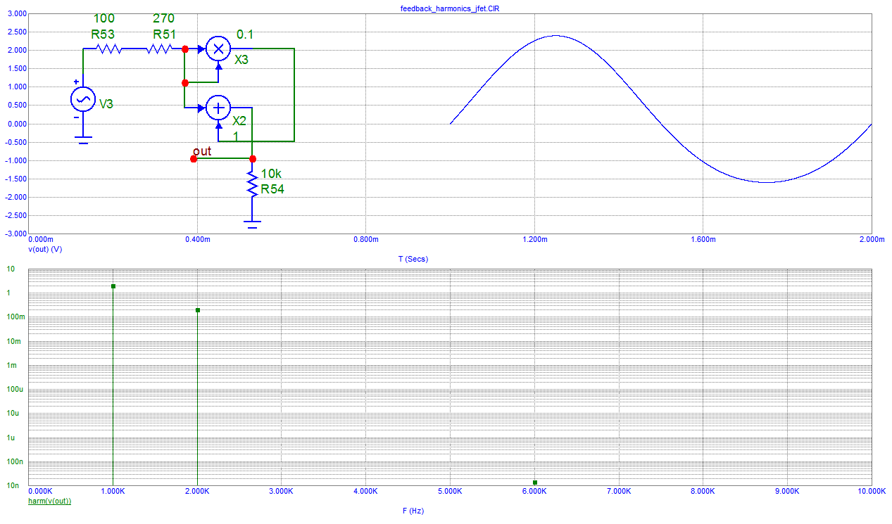The height and width of the screenshot is (524, 892).
Task: Click the 0.800m time axis tick
Action: pos(366,240)
